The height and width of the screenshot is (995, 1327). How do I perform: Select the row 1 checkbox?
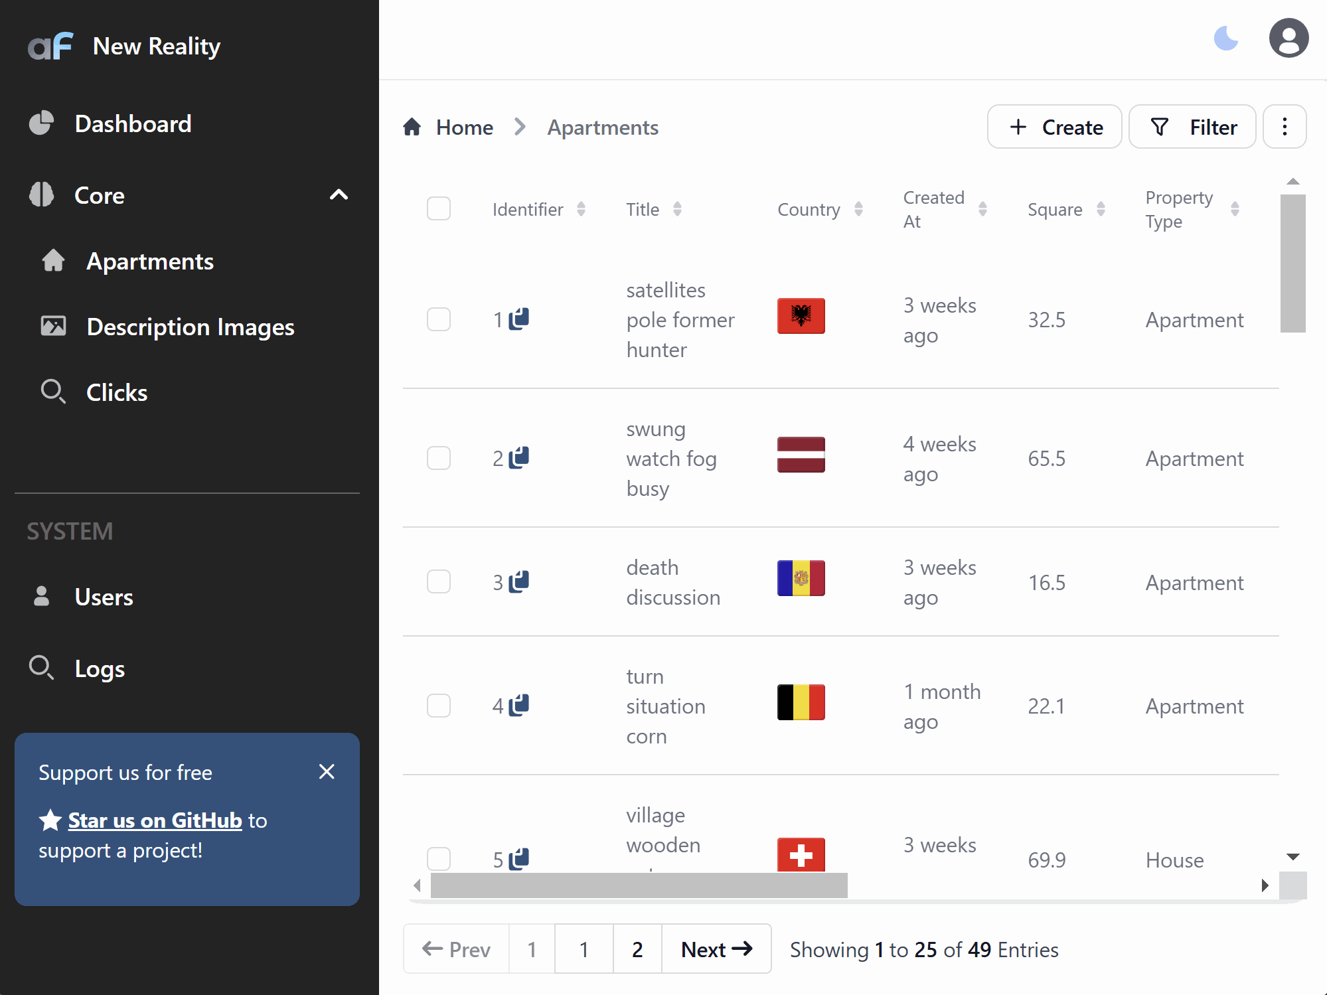coord(439,319)
